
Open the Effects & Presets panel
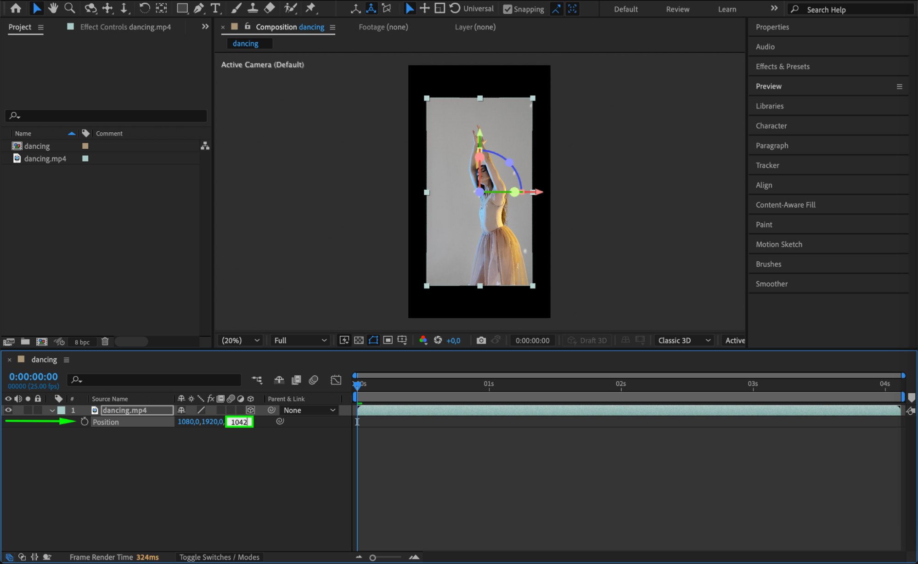[x=783, y=67]
